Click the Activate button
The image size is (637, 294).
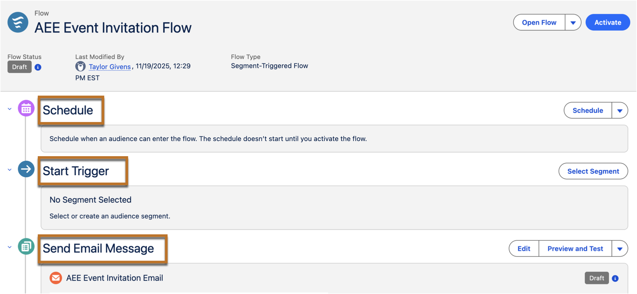607,22
